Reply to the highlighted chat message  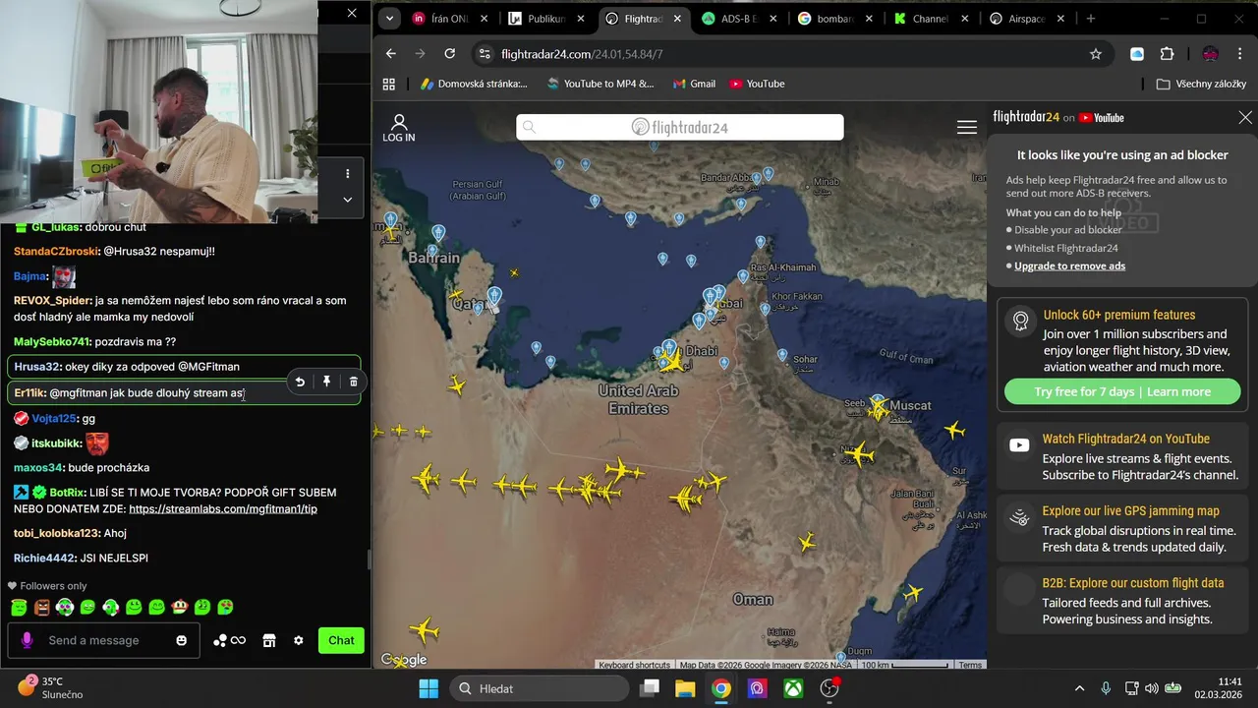click(x=300, y=382)
